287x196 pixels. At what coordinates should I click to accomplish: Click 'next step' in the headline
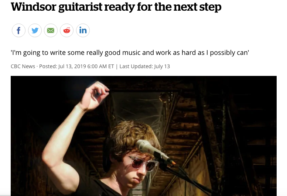[x=197, y=7]
